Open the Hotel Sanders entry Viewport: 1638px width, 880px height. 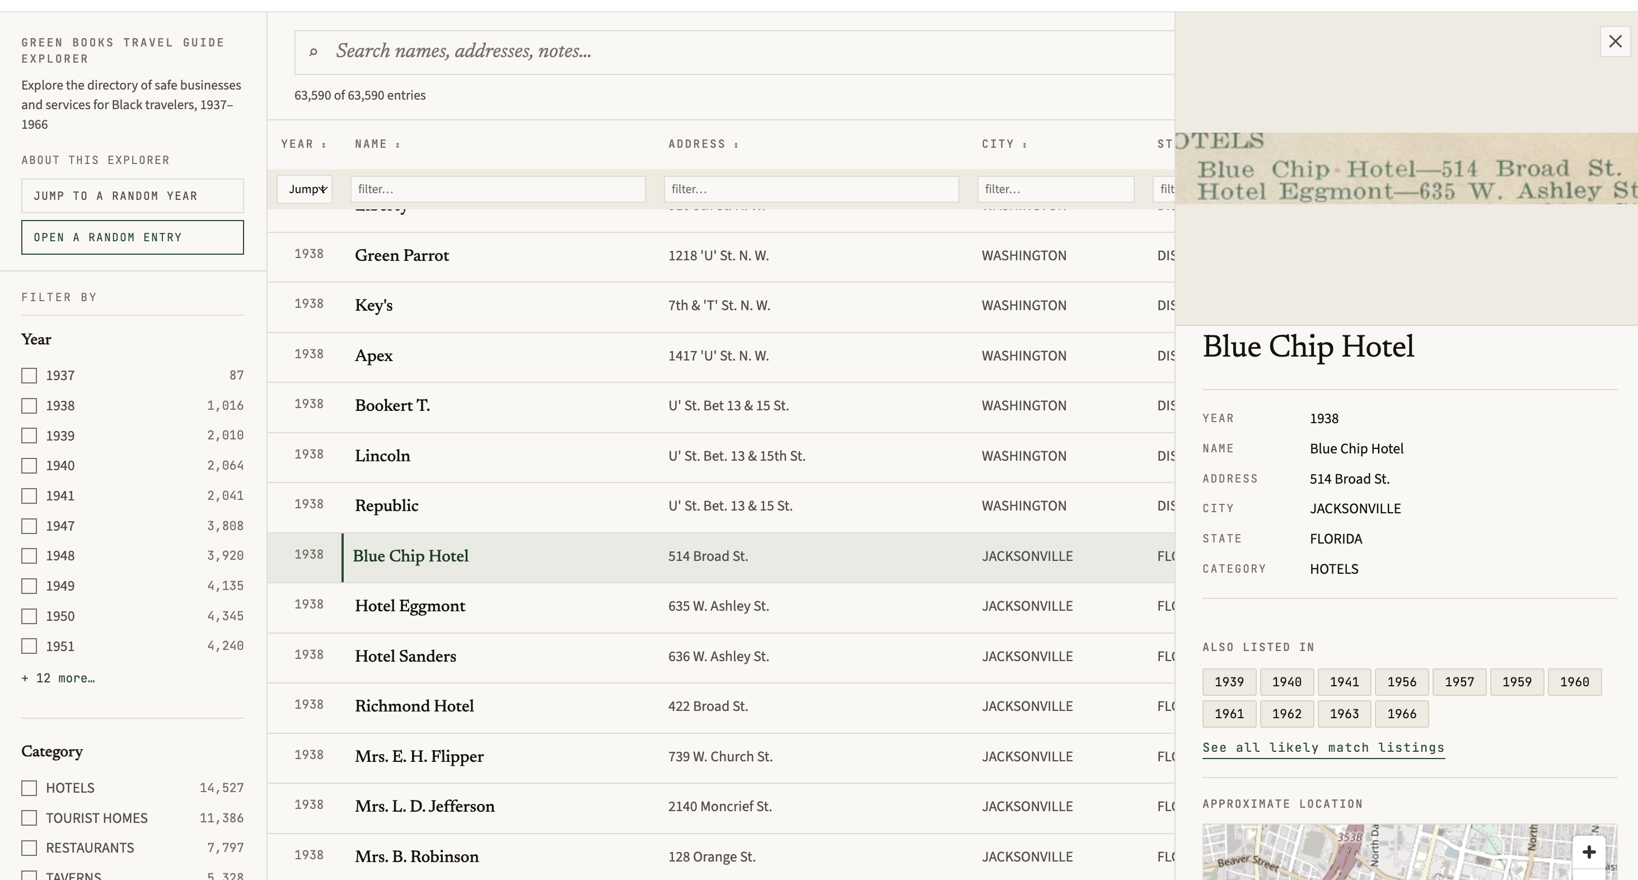720,657
